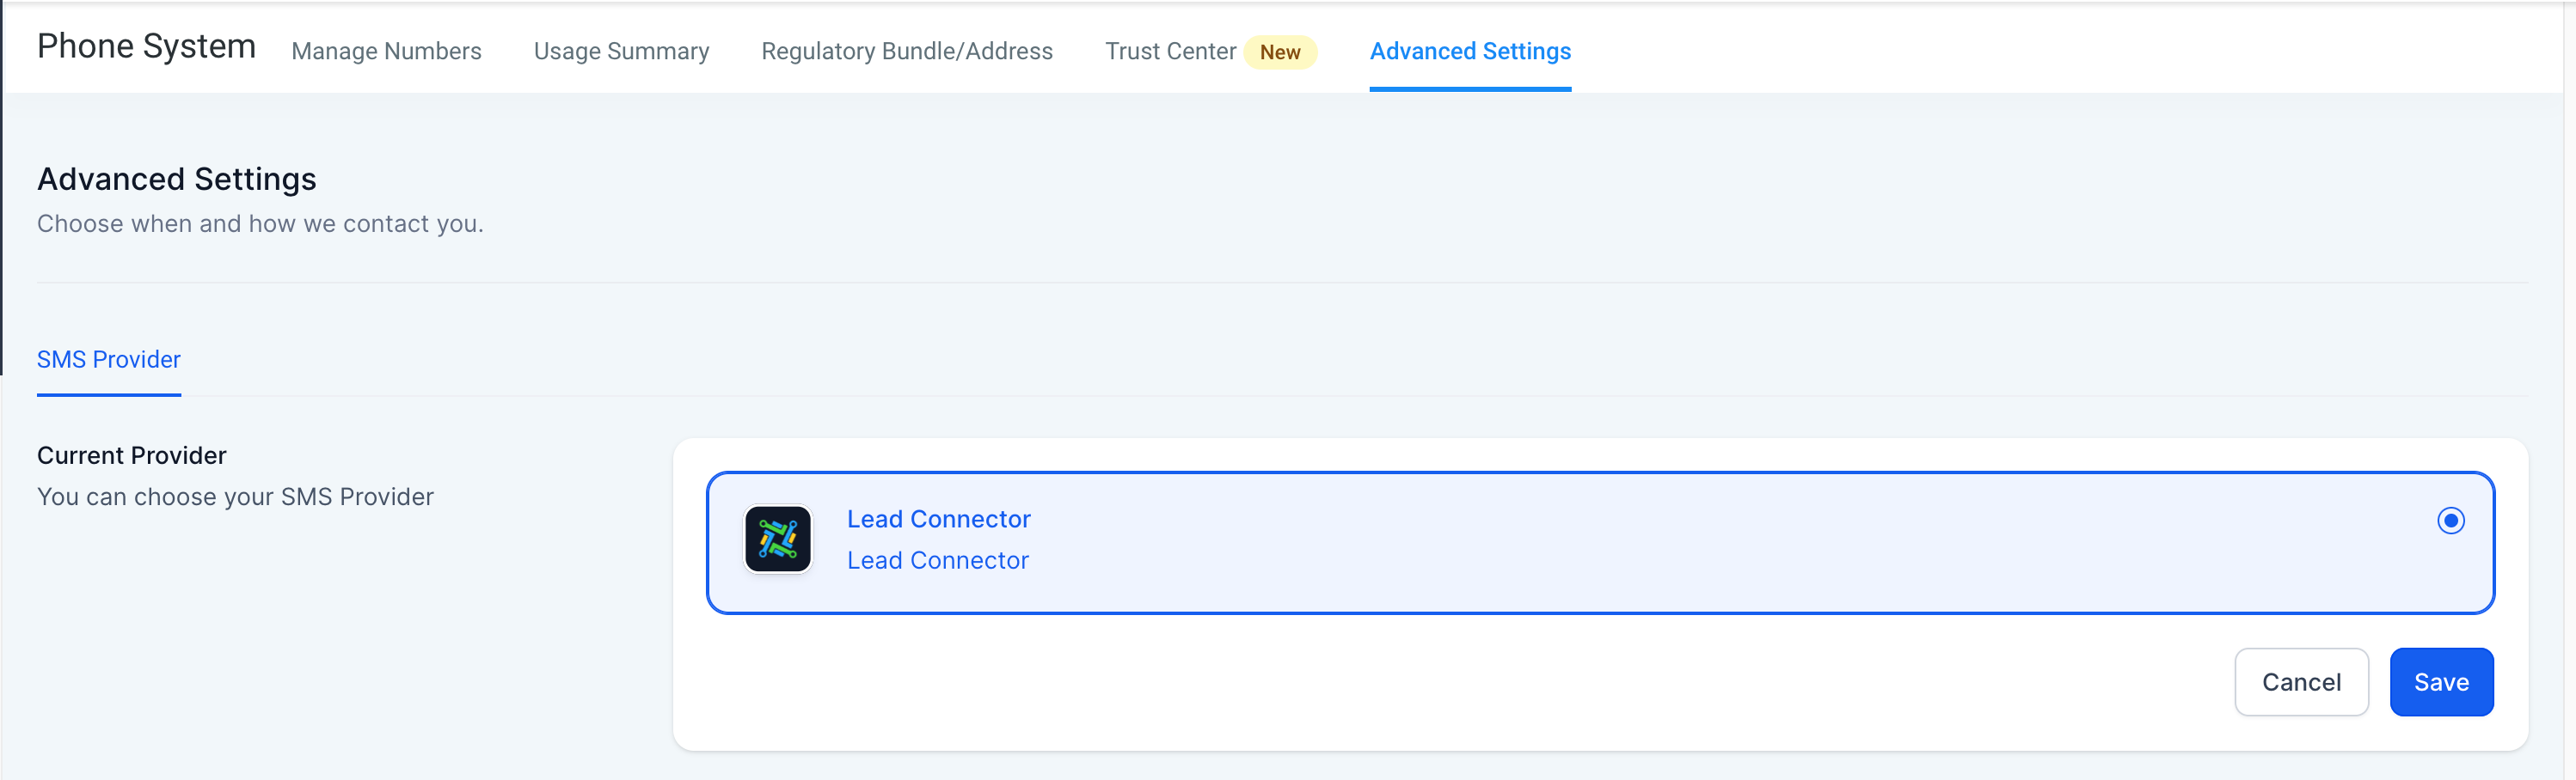Viewport: 2576px width, 780px height.
Task: Click the Phone System page title
Action: click(146, 46)
